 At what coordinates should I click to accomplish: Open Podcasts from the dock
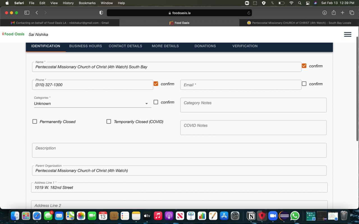pos(169,216)
